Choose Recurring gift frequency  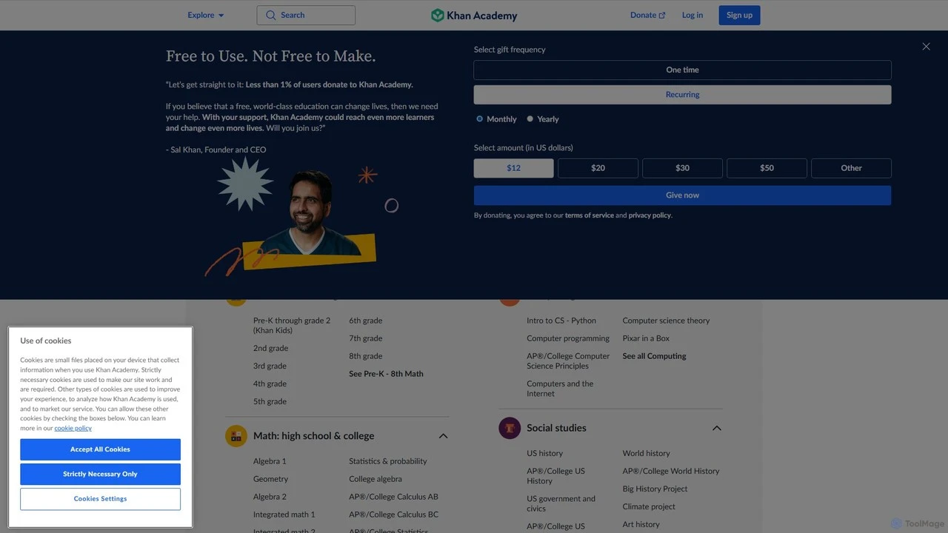coord(682,95)
